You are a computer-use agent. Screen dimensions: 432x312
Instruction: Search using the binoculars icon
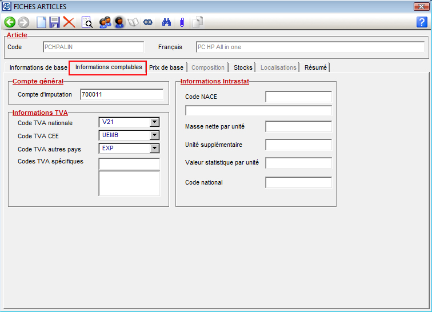tap(167, 22)
